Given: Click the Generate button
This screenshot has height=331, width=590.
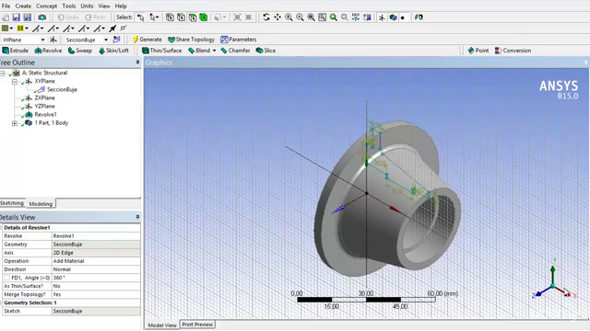Looking at the screenshot, I should (x=147, y=40).
